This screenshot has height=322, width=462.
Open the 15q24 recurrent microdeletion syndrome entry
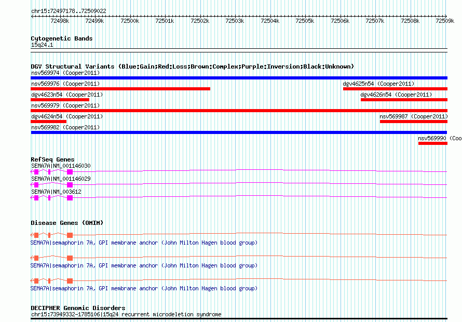pyautogui.click(x=126, y=314)
